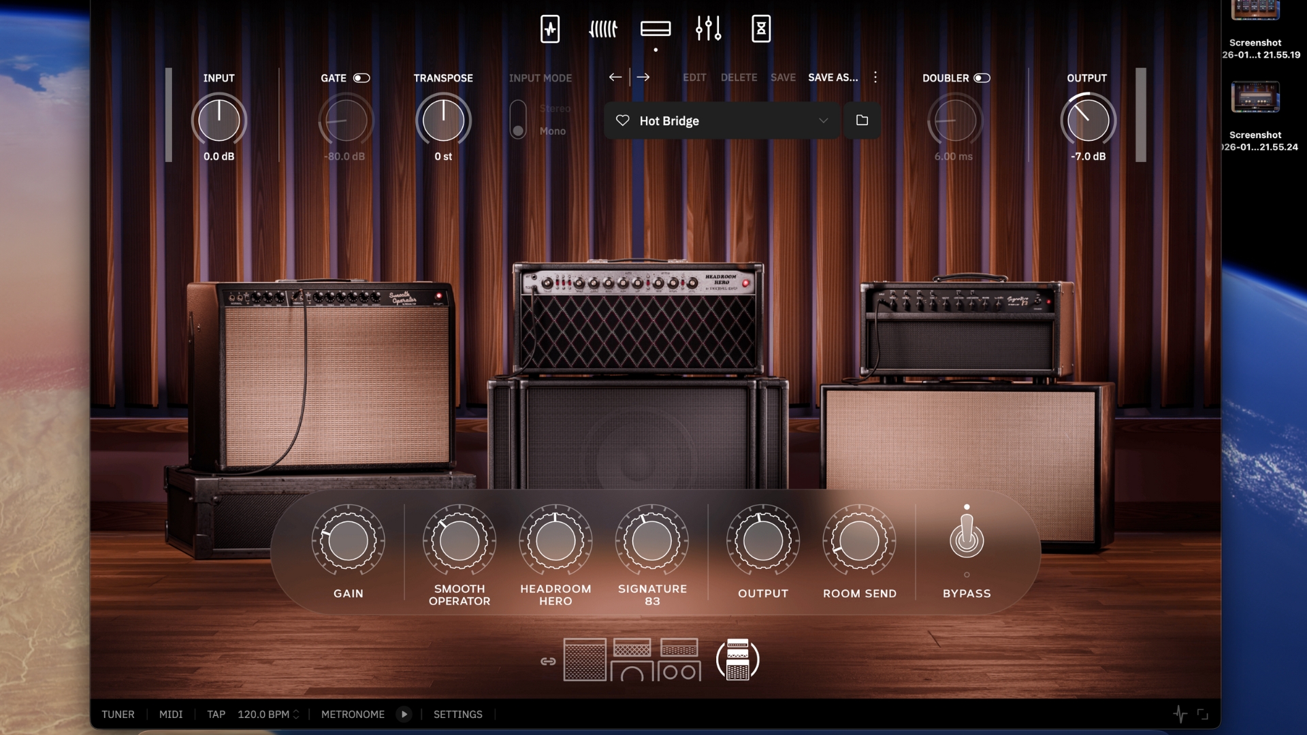The image size is (1307, 735).
Task: Open the TUNER from the bottom bar
Action: (118, 714)
